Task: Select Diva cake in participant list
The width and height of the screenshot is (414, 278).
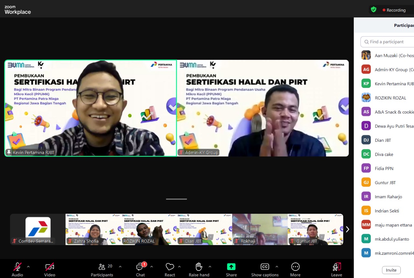Action: pyautogui.click(x=384, y=154)
